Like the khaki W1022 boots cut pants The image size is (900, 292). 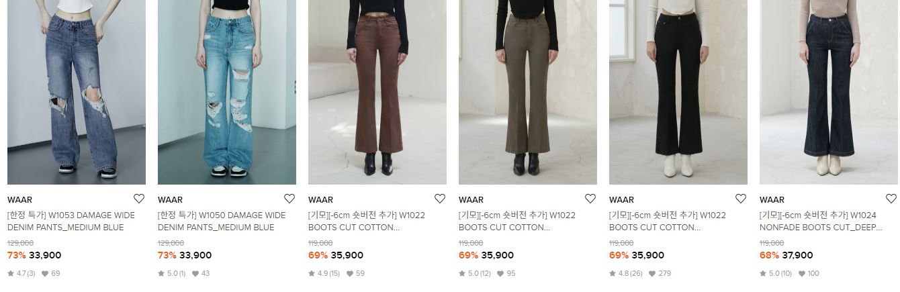point(590,199)
